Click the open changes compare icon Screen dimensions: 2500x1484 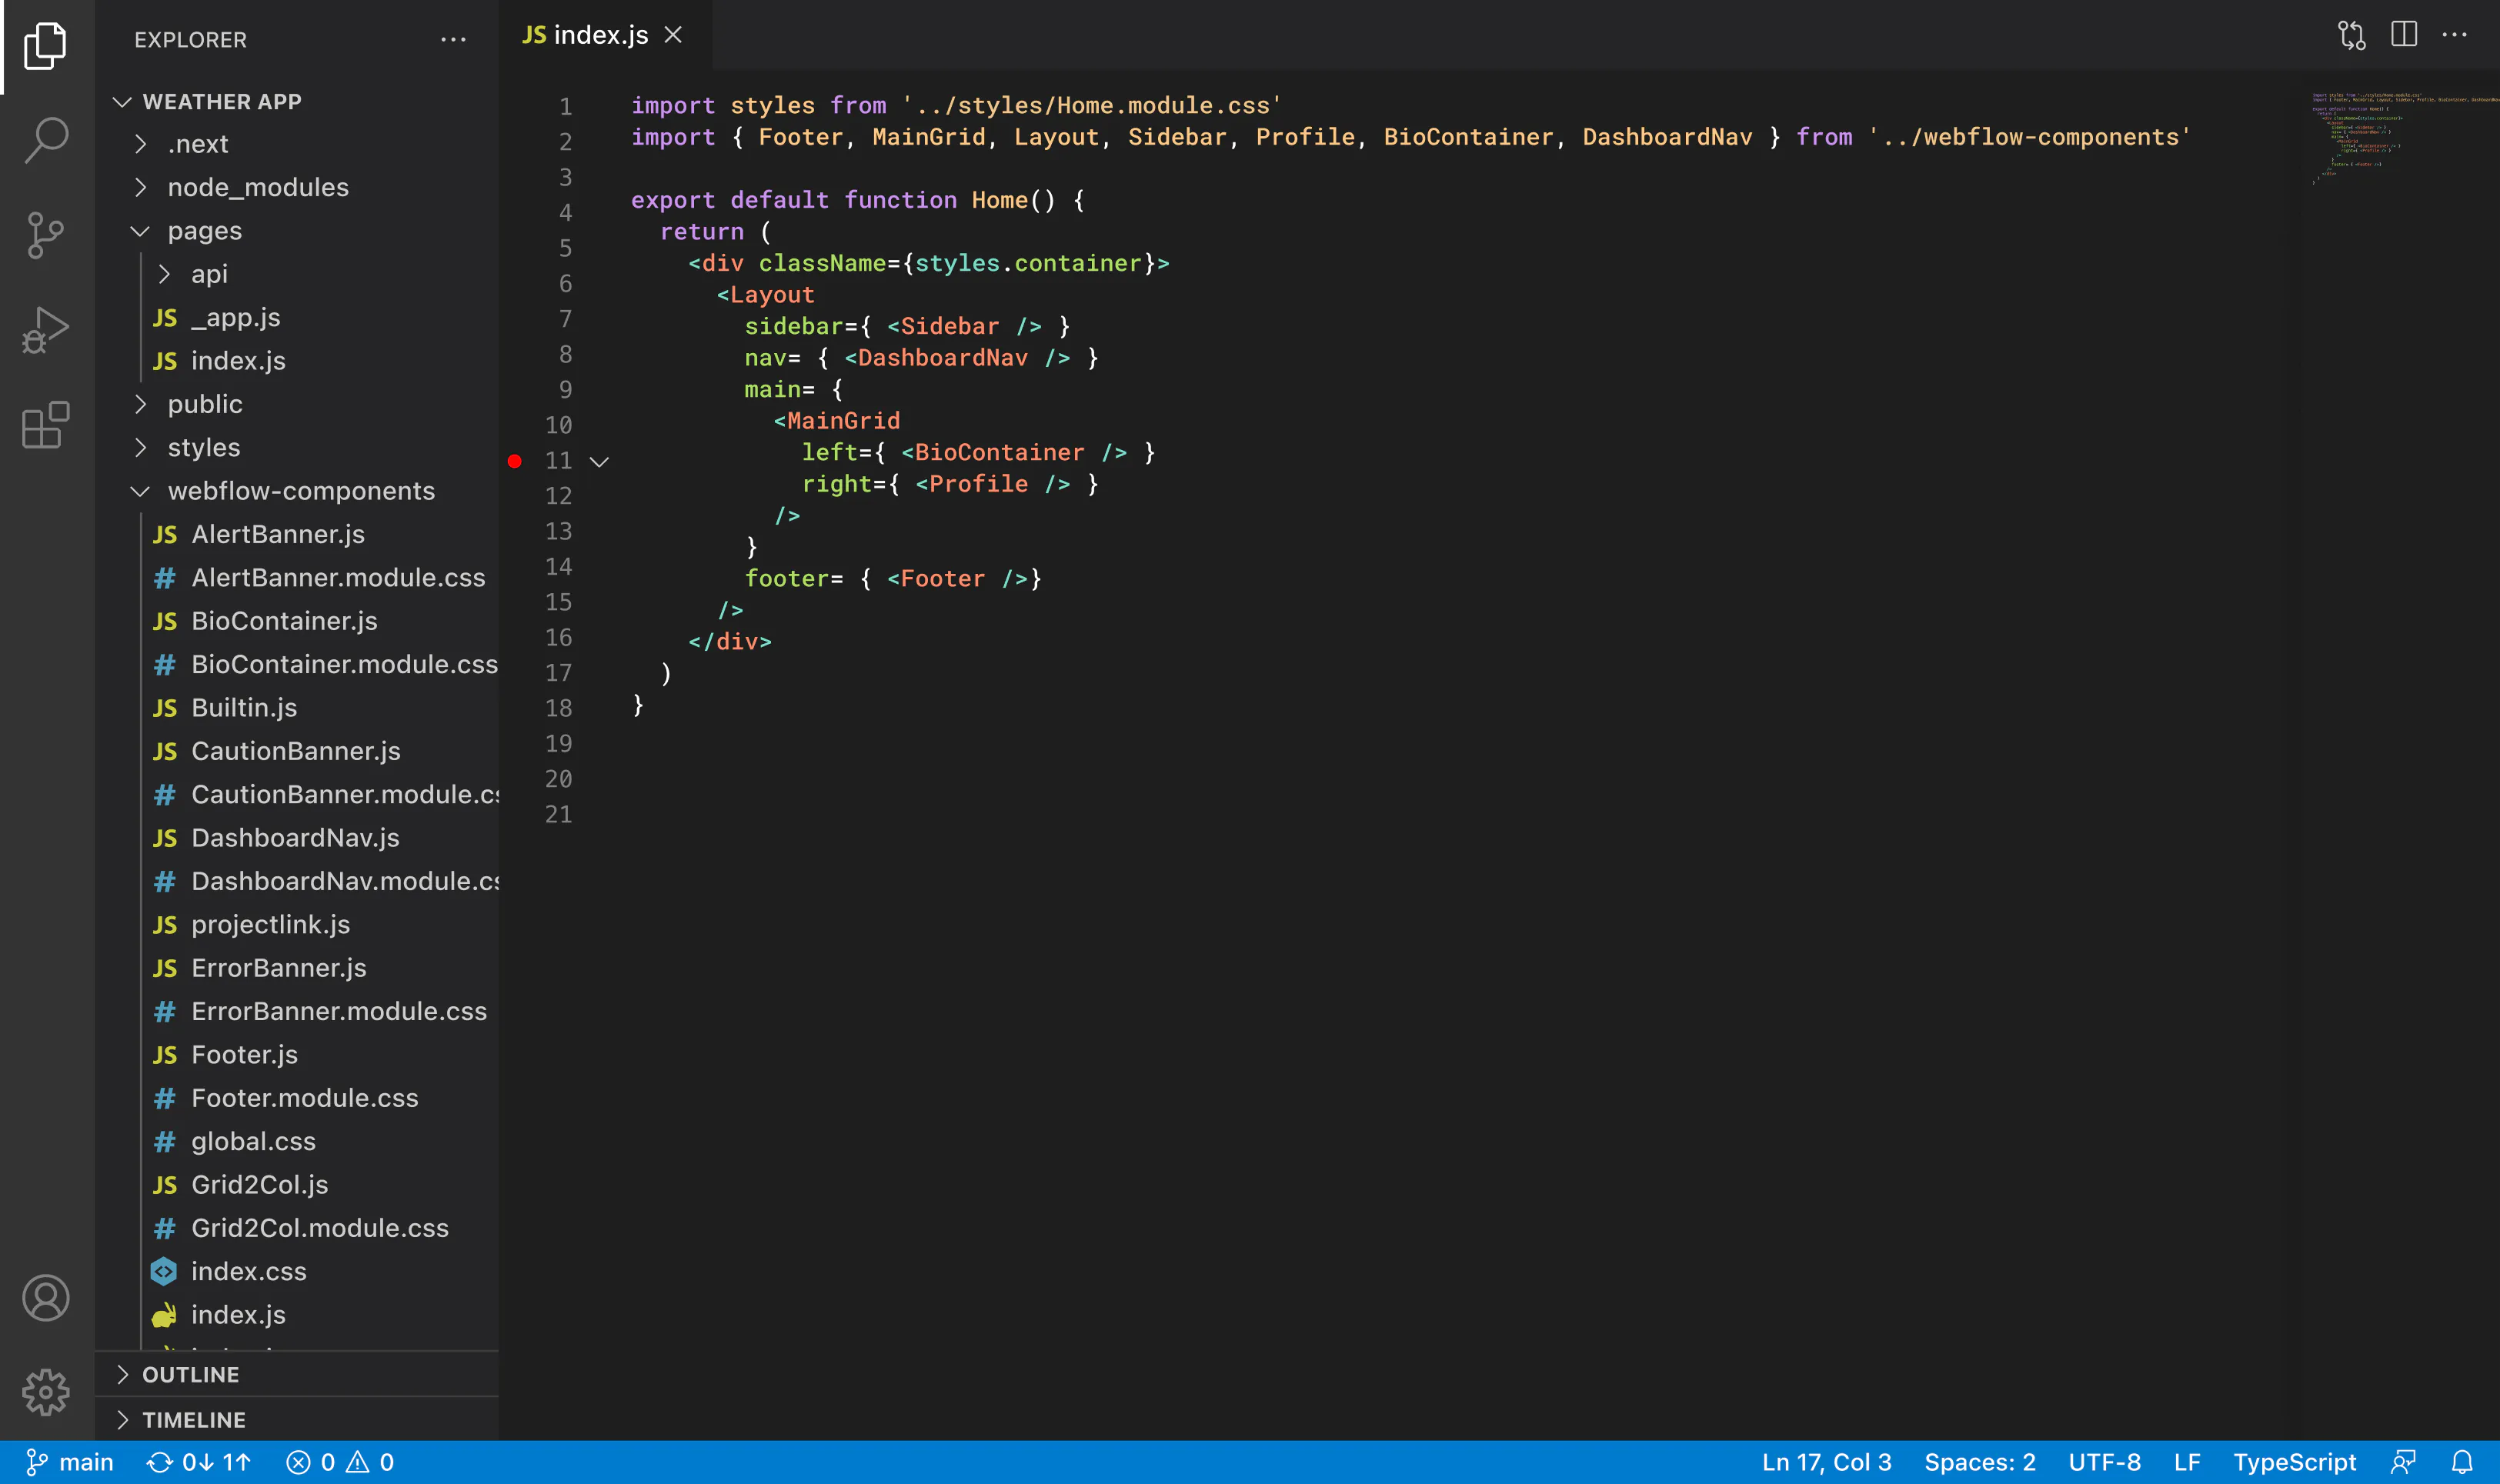[x=2352, y=35]
